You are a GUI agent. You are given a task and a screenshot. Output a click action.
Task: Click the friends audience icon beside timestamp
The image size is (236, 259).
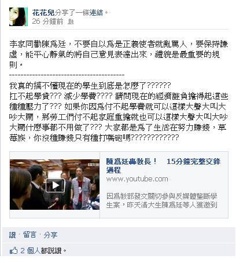(x=71, y=21)
